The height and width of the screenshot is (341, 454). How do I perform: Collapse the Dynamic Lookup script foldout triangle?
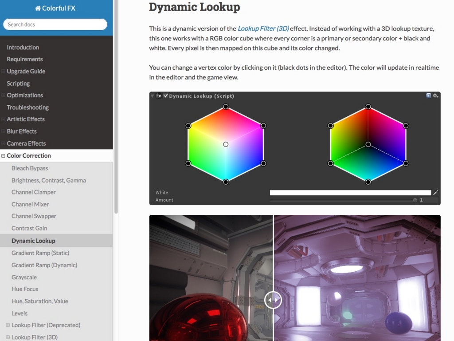153,96
